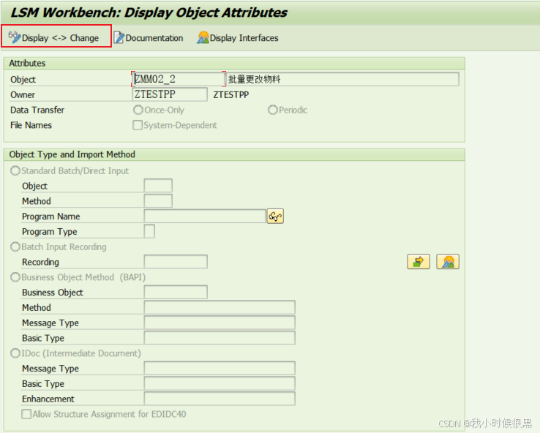Click the Object Type and Import Method header

(x=234, y=154)
